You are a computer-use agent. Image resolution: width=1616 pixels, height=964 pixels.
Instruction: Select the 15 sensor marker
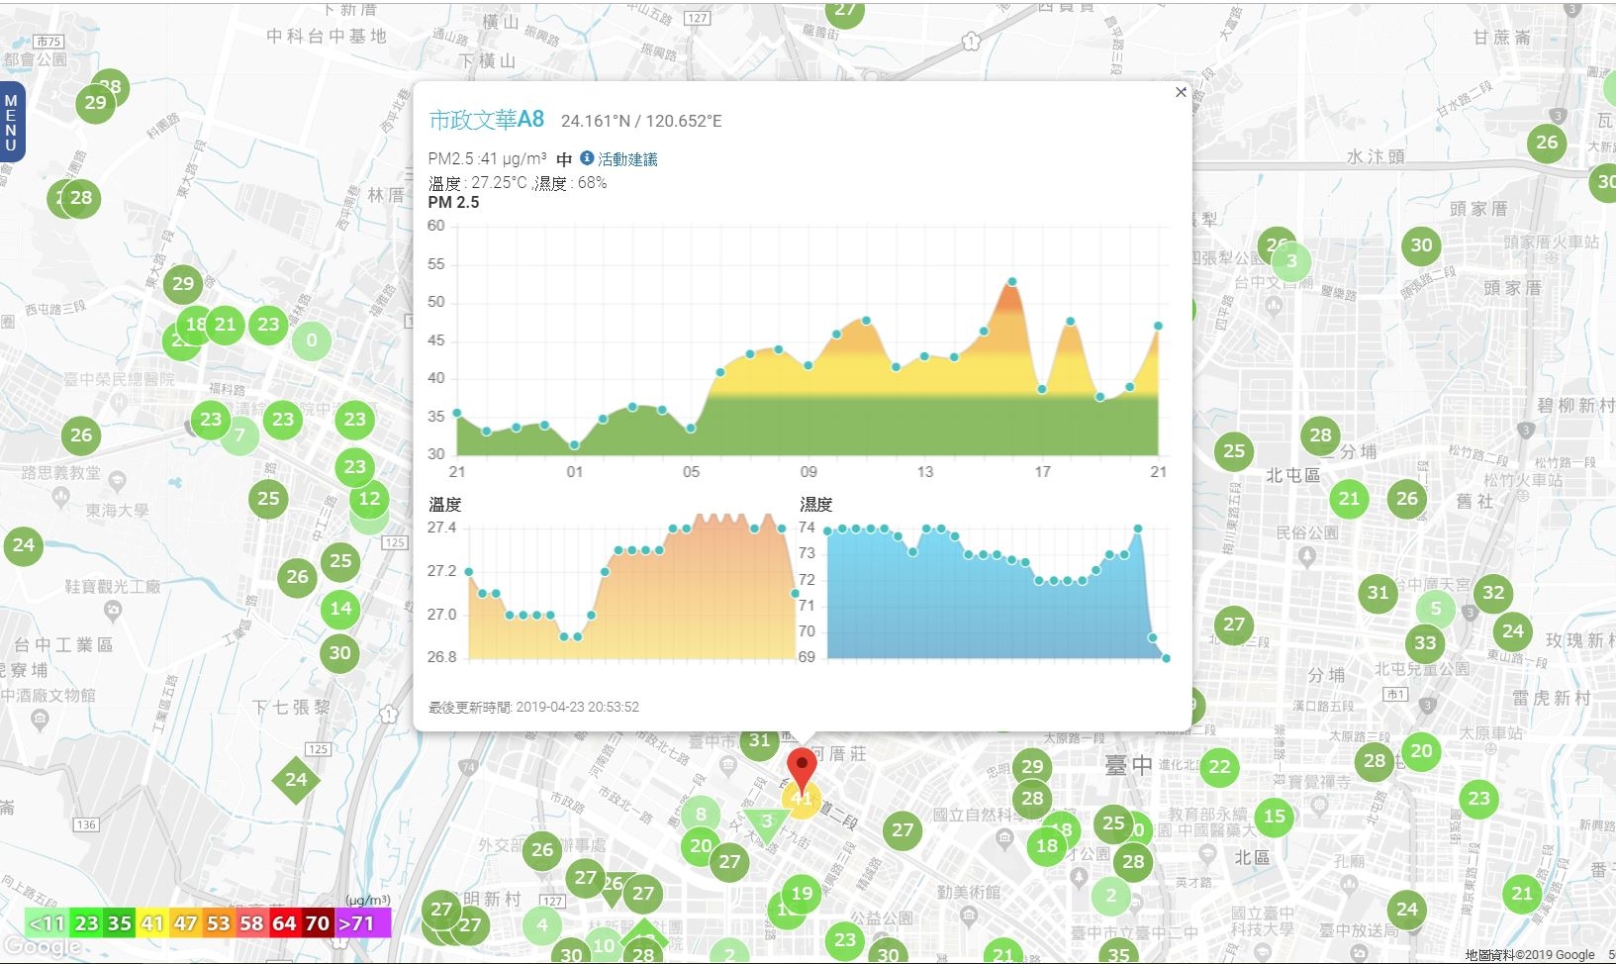1275,817
